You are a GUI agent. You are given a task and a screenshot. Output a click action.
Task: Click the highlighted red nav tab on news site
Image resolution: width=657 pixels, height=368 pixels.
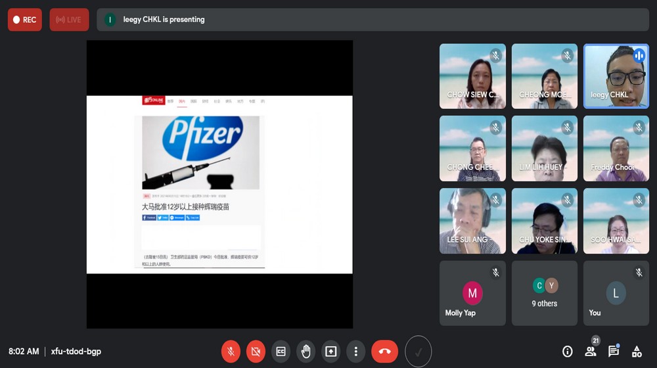coord(182,101)
